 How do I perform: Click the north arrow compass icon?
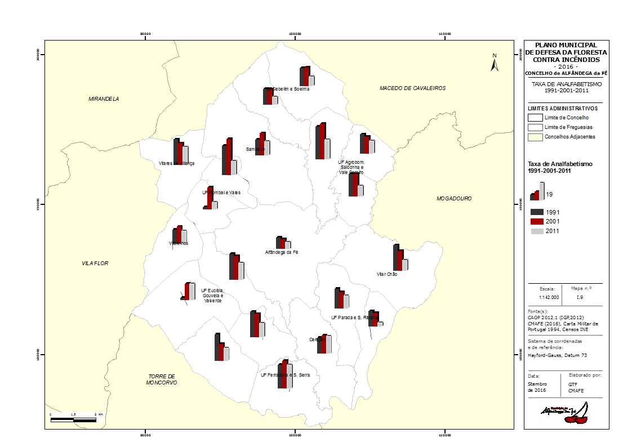coord(495,63)
